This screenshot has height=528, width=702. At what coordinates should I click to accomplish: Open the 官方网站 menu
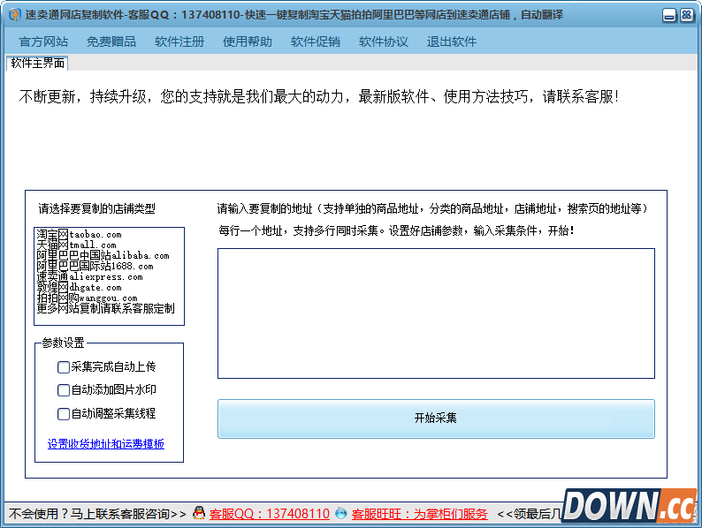click(43, 41)
